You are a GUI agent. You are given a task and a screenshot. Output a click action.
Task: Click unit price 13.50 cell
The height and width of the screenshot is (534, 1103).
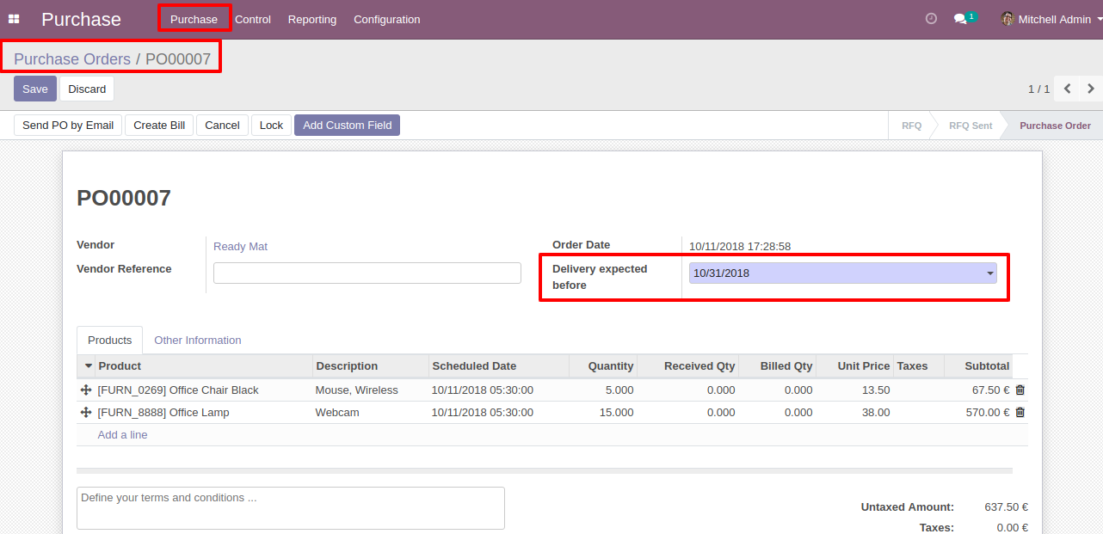click(855, 390)
